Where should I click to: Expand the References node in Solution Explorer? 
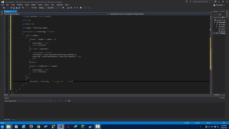tap(217, 27)
